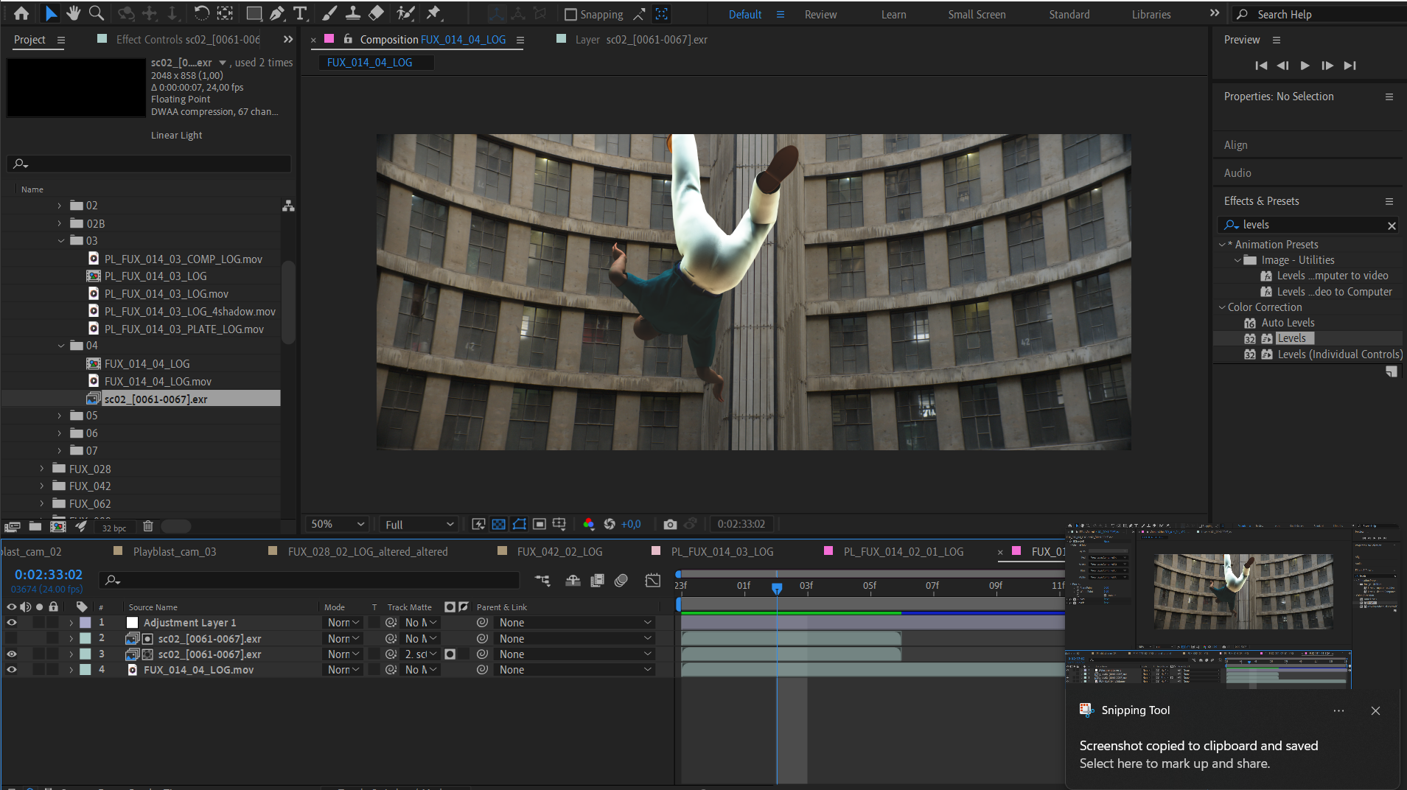This screenshot has height=790, width=1407.
Task: Select the Eraser tool
Action: [376, 13]
